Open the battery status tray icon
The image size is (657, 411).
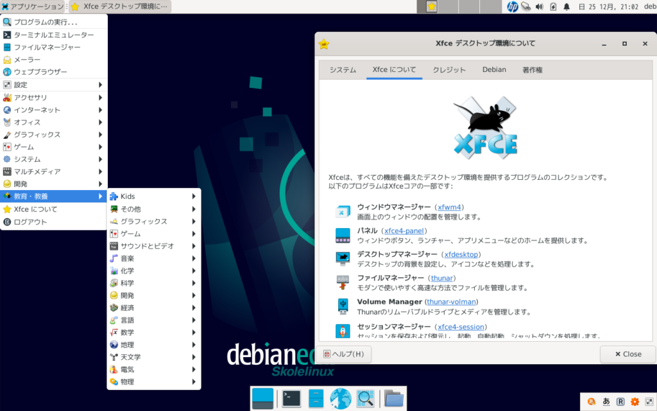[x=553, y=7]
